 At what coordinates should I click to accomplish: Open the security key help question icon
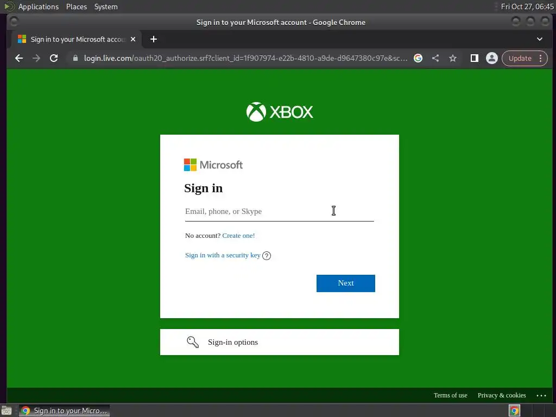[267, 256]
